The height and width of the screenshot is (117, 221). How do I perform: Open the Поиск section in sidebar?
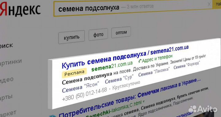6,46
